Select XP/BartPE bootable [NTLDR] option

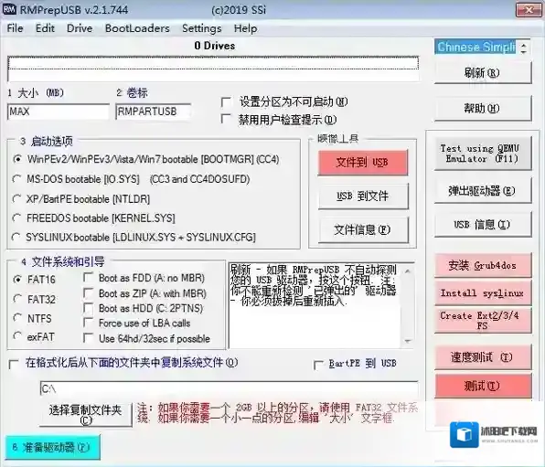point(16,198)
